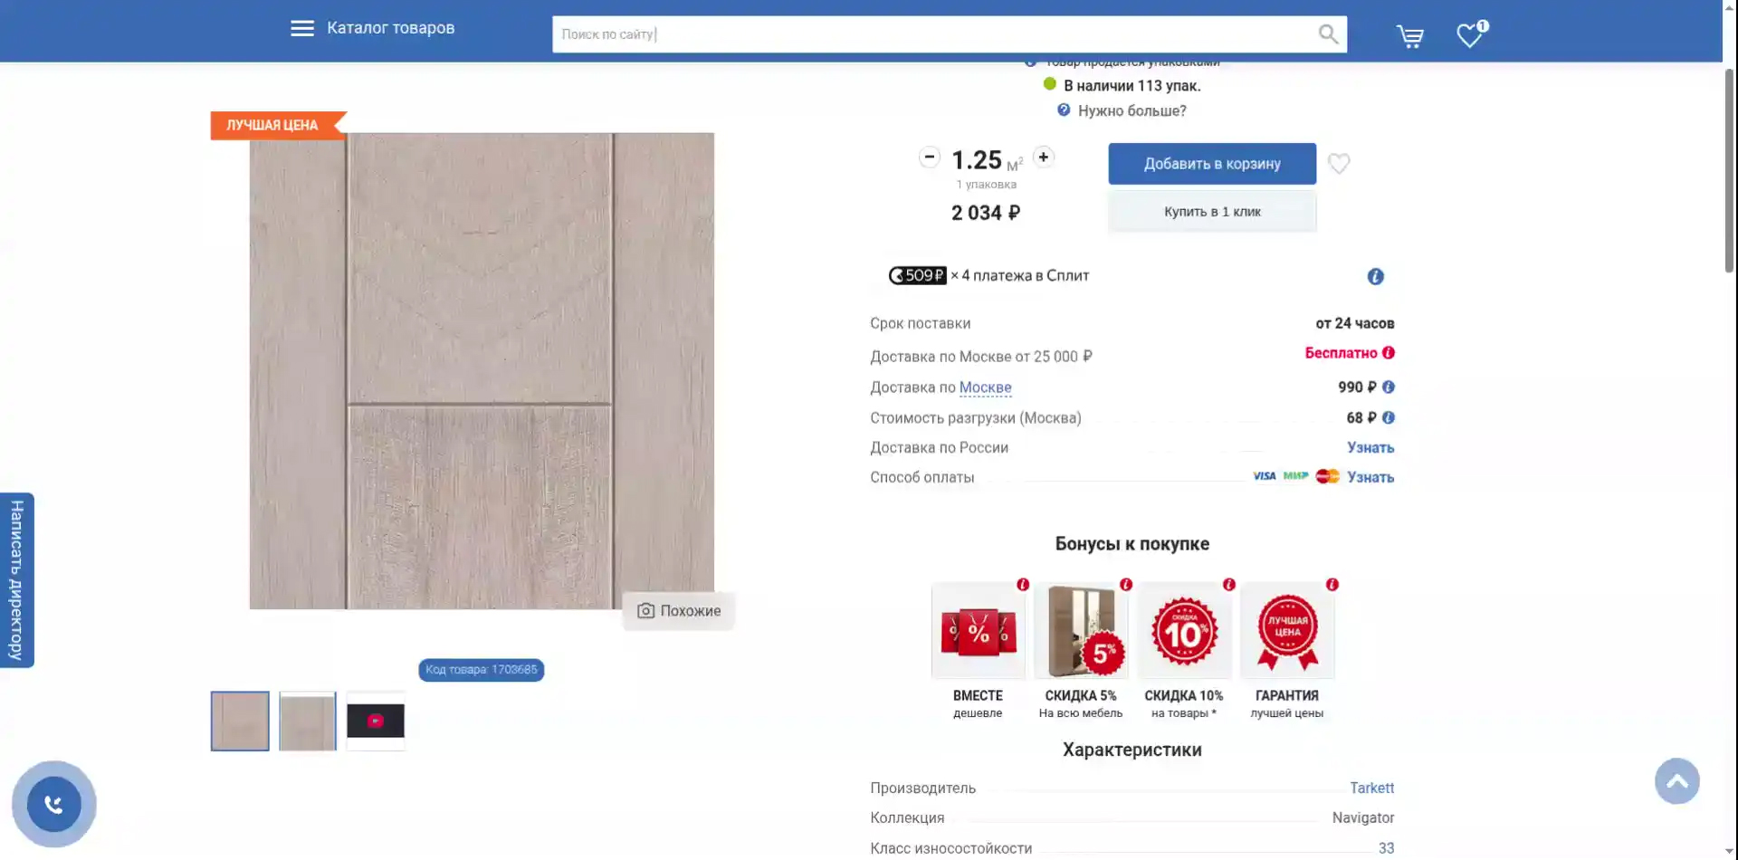The height and width of the screenshot is (860, 1738).
Task: Decrease quantity with minus button
Action: (929, 158)
